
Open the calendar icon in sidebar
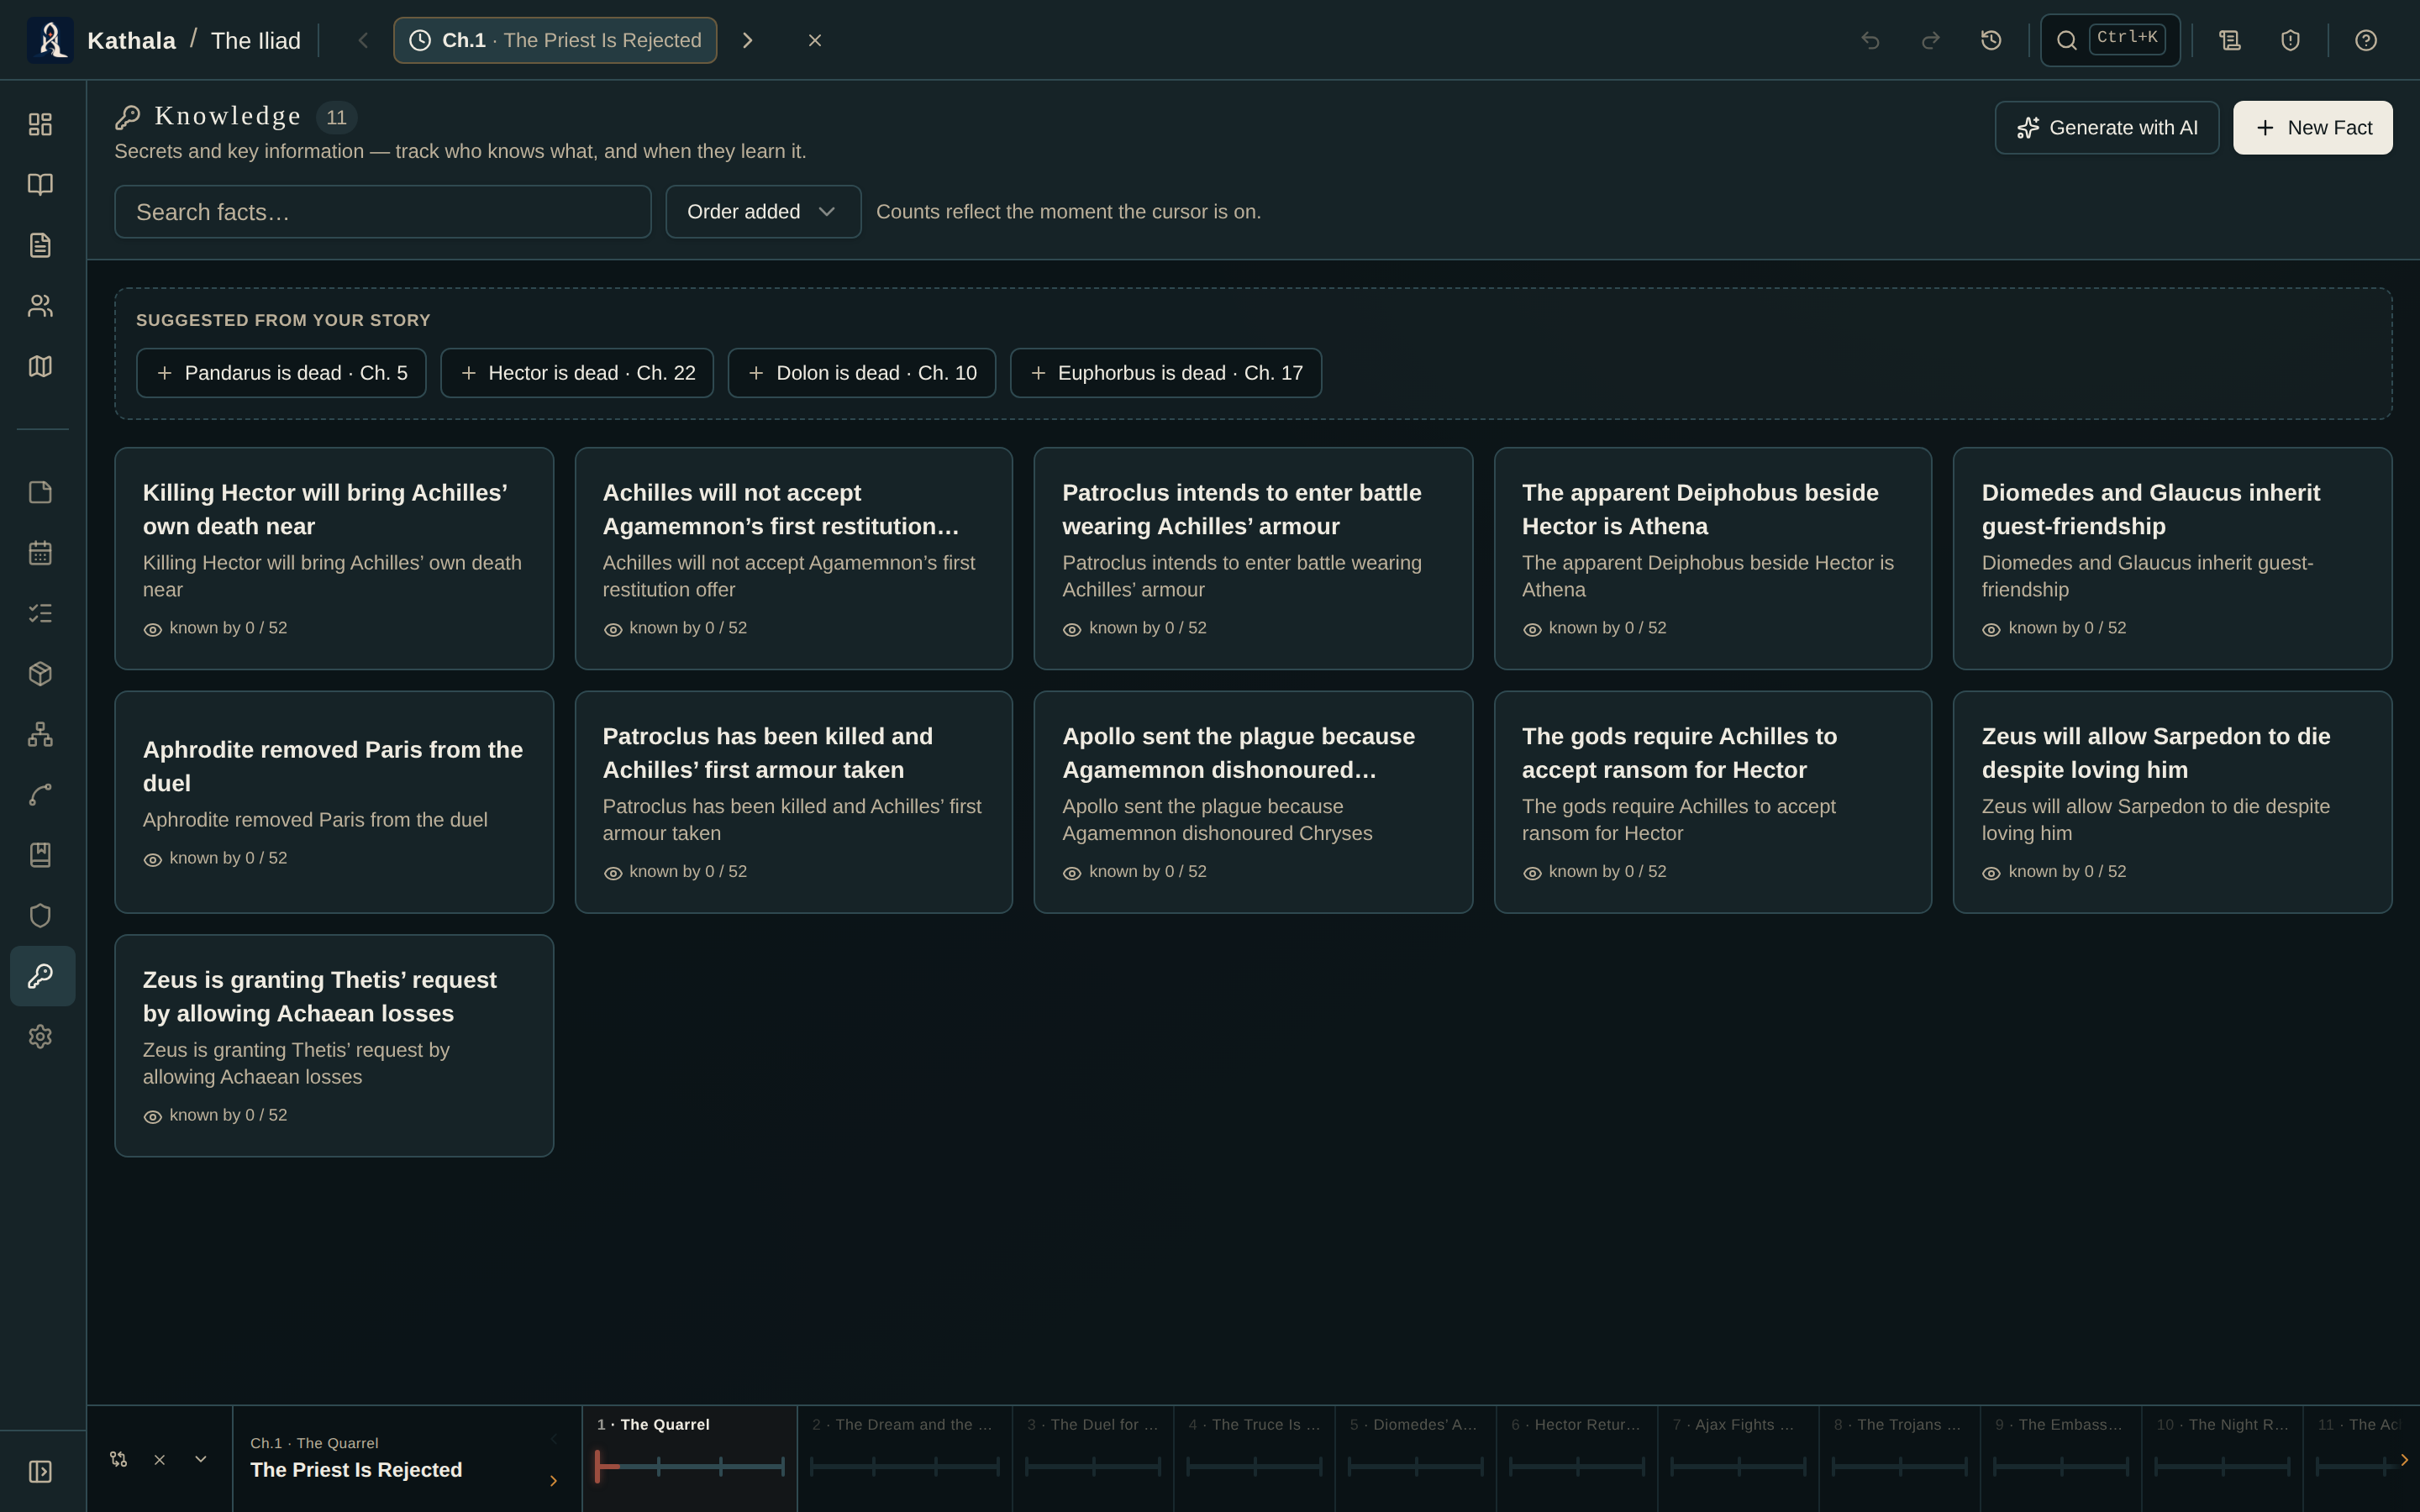[40, 553]
